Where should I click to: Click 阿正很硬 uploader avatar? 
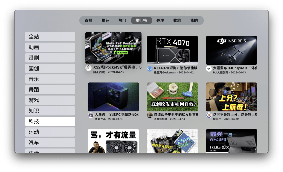coord(88,68)
